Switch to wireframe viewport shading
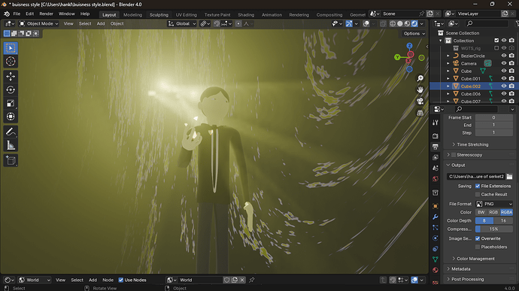The image size is (519, 291). 393,23
